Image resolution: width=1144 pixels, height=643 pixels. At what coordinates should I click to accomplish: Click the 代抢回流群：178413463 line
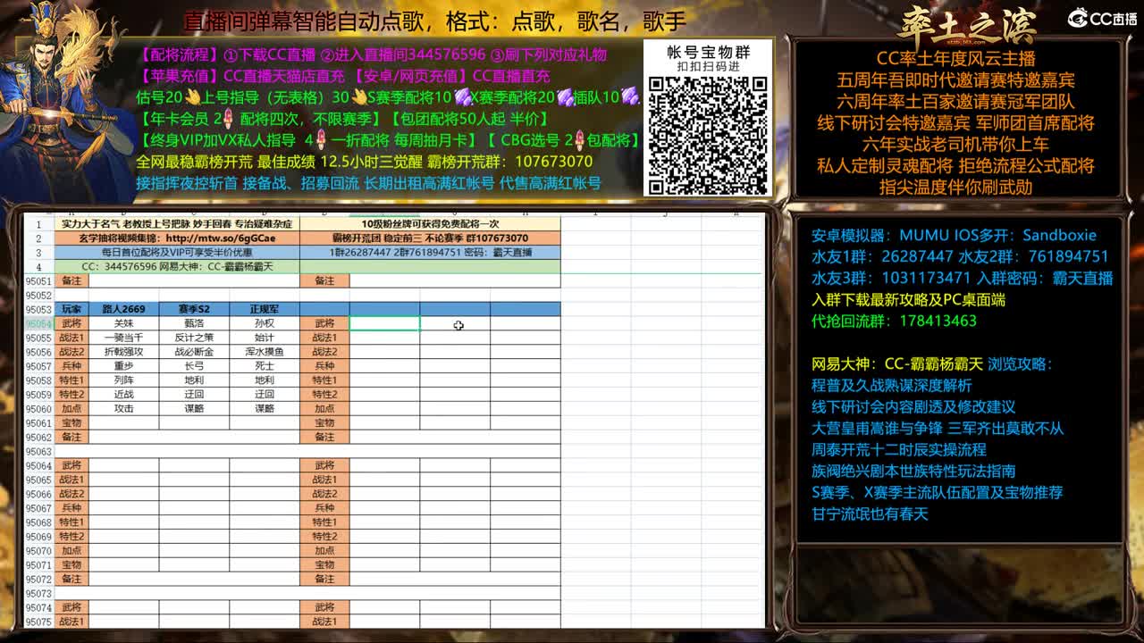[894, 321]
